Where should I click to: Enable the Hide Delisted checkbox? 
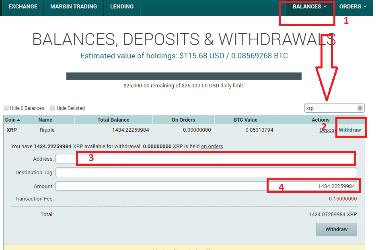[x=53, y=108]
